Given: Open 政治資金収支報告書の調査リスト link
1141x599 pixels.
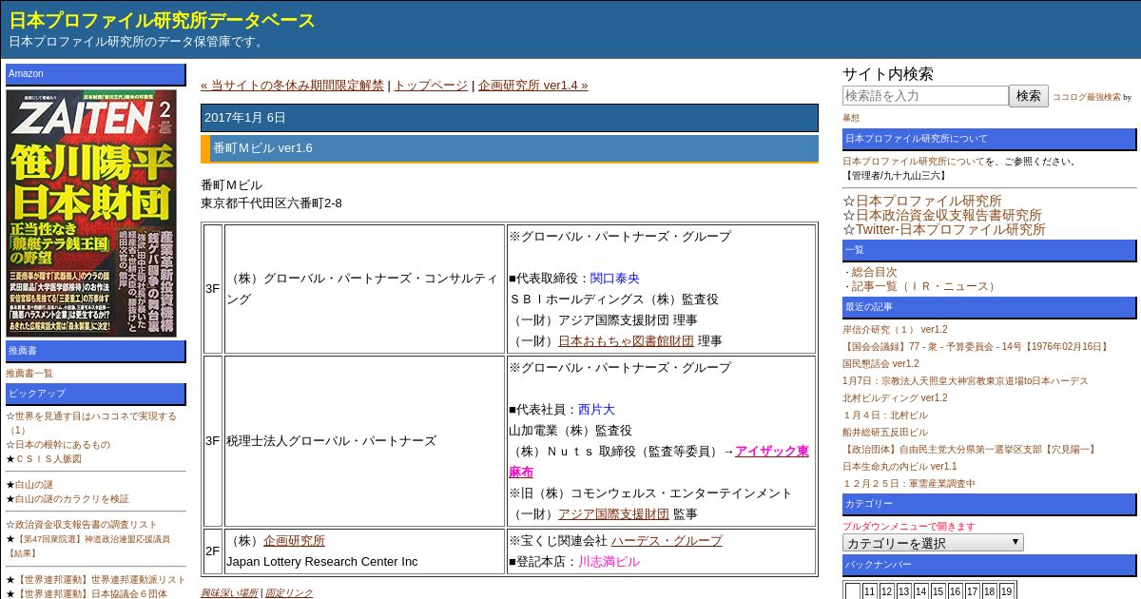Looking at the screenshot, I should (x=87, y=525).
